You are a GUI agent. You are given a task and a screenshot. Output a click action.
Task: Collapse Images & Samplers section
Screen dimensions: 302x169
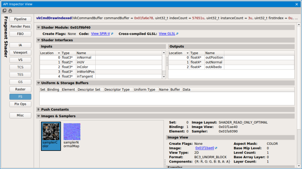38,116
